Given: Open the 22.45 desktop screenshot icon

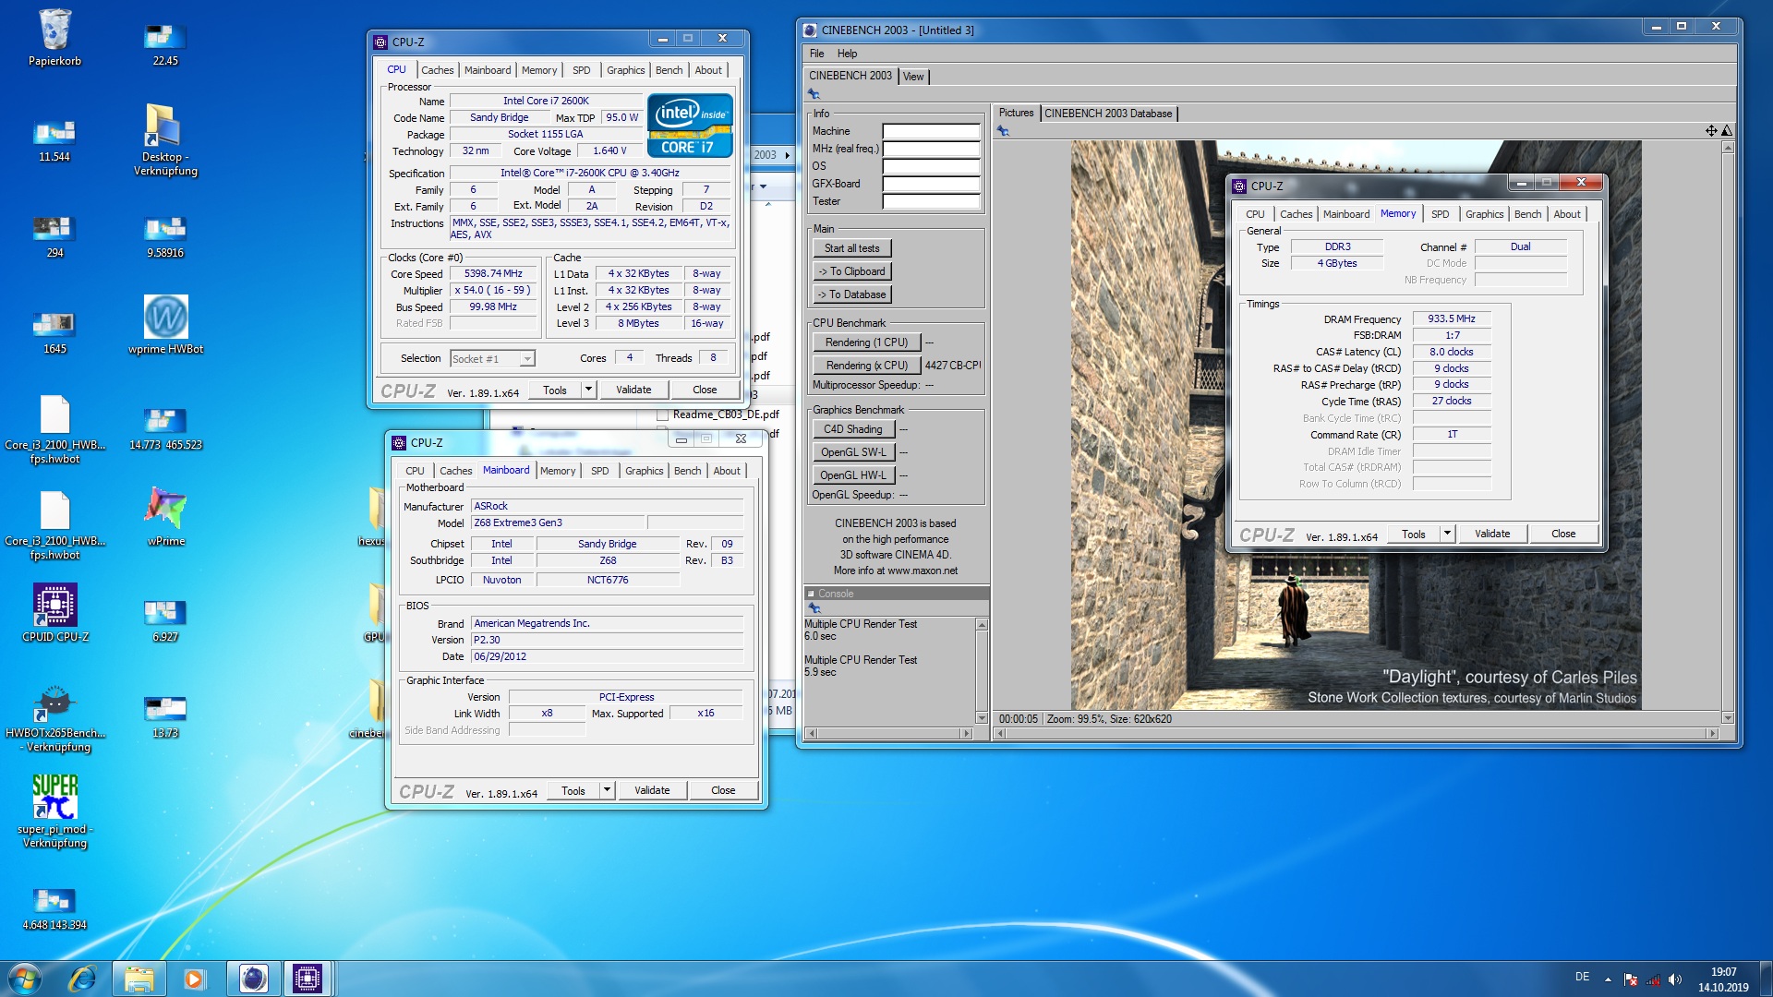Looking at the screenshot, I should 165,44.
